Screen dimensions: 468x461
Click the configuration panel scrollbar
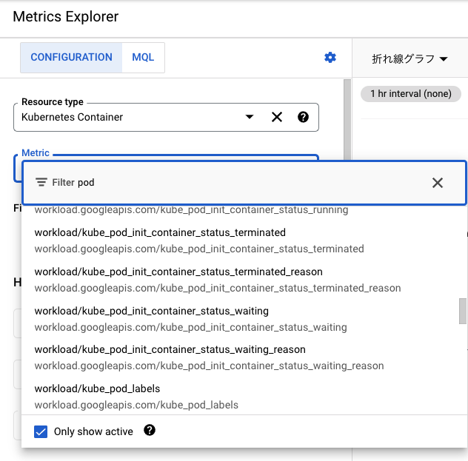tap(347, 119)
